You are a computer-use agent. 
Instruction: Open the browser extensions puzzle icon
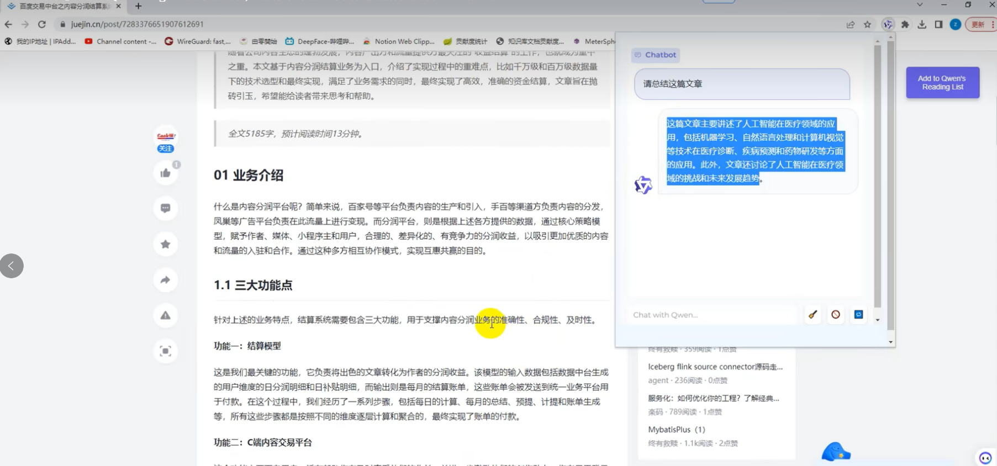pos(905,24)
